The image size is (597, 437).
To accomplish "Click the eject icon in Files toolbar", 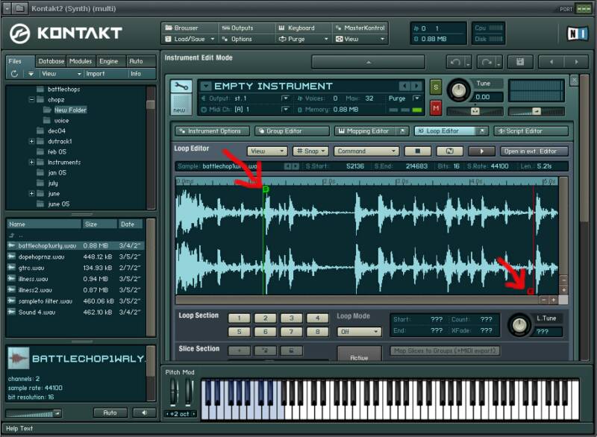I will 31,74.
